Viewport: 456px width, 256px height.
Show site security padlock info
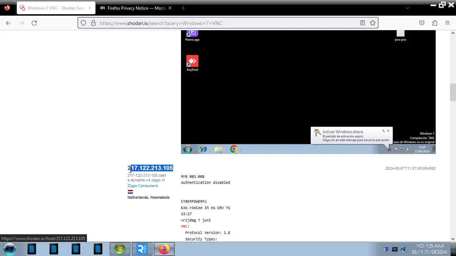(x=93, y=23)
